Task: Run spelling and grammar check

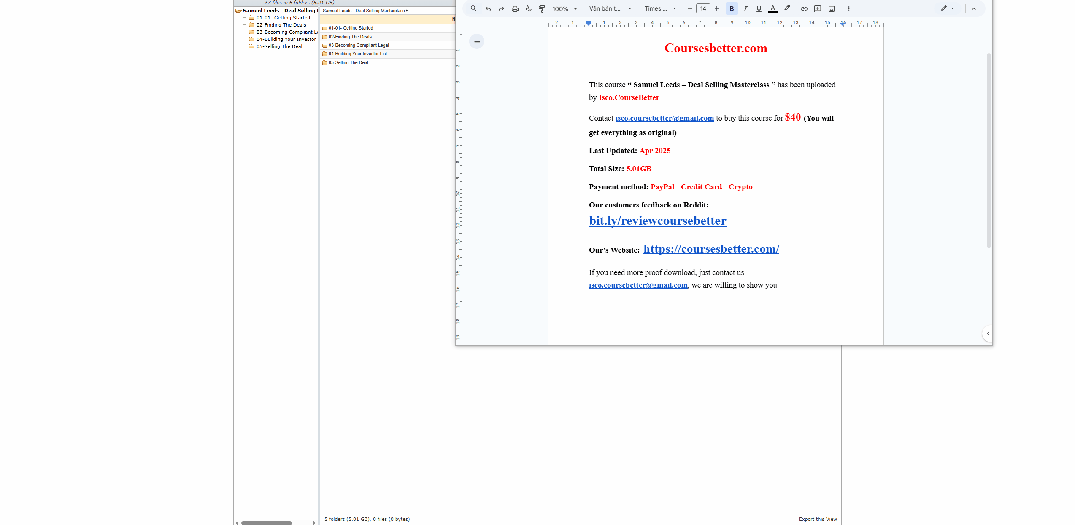Action: [528, 9]
